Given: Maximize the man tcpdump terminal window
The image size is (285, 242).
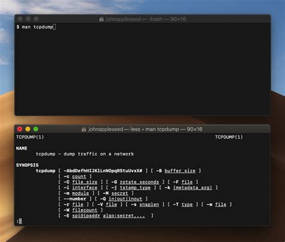Looking at the screenshot, I should tap(35, 129).
